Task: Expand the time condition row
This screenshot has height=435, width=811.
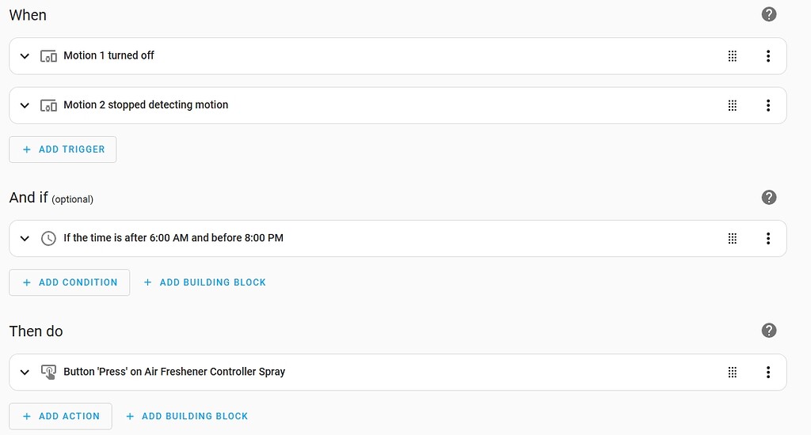Action: coord(25,238)
